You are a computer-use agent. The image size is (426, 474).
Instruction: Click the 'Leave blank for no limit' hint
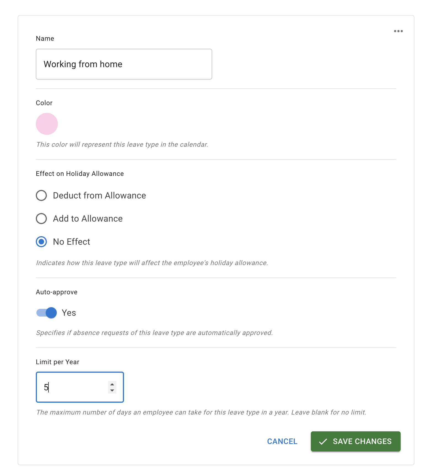329,412
